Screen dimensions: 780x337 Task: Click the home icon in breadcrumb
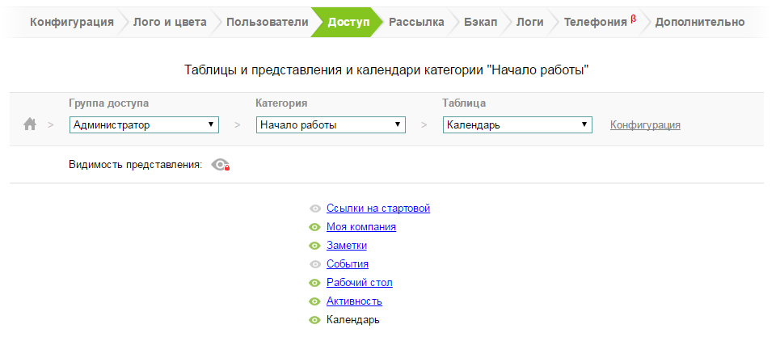(x=30, y=124)
